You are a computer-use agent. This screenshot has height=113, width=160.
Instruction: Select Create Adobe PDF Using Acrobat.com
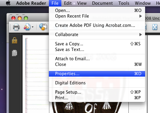pyautogui.click(x=97, y=25)
